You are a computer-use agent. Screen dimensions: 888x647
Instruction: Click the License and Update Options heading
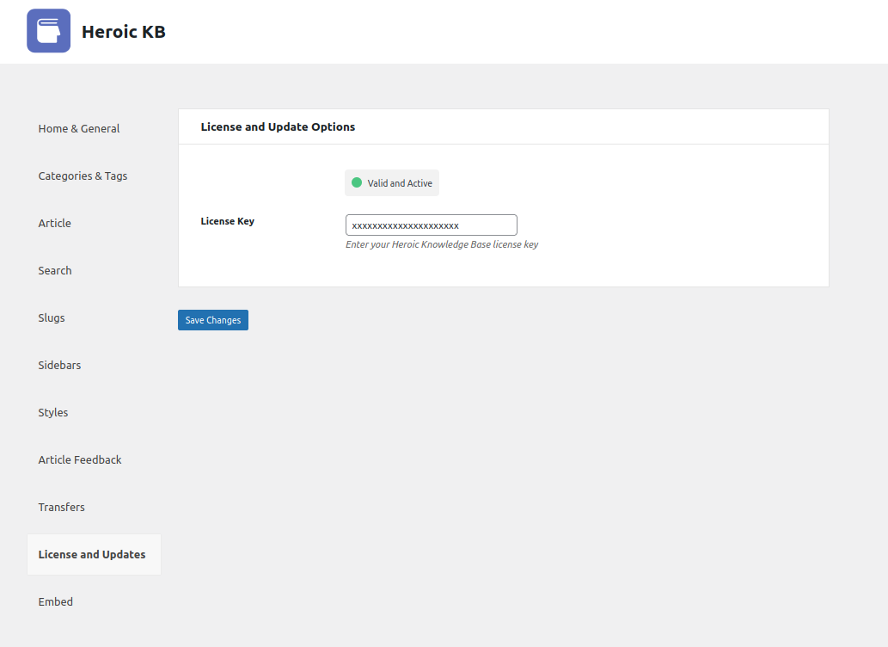click(x=277, y=126)
